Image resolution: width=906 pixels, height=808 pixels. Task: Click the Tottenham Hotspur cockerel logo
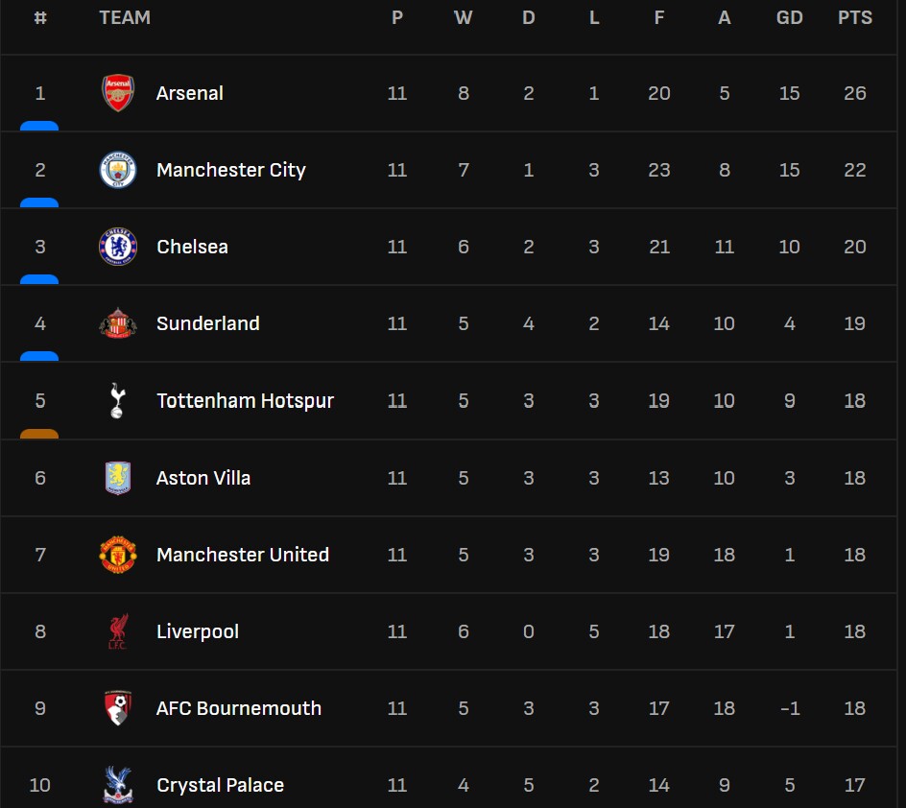[x=118, y=400]
